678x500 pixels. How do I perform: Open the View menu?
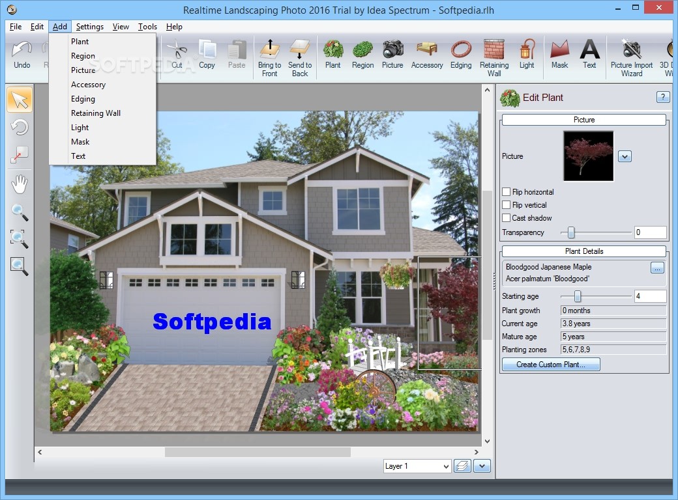point(121,26)
